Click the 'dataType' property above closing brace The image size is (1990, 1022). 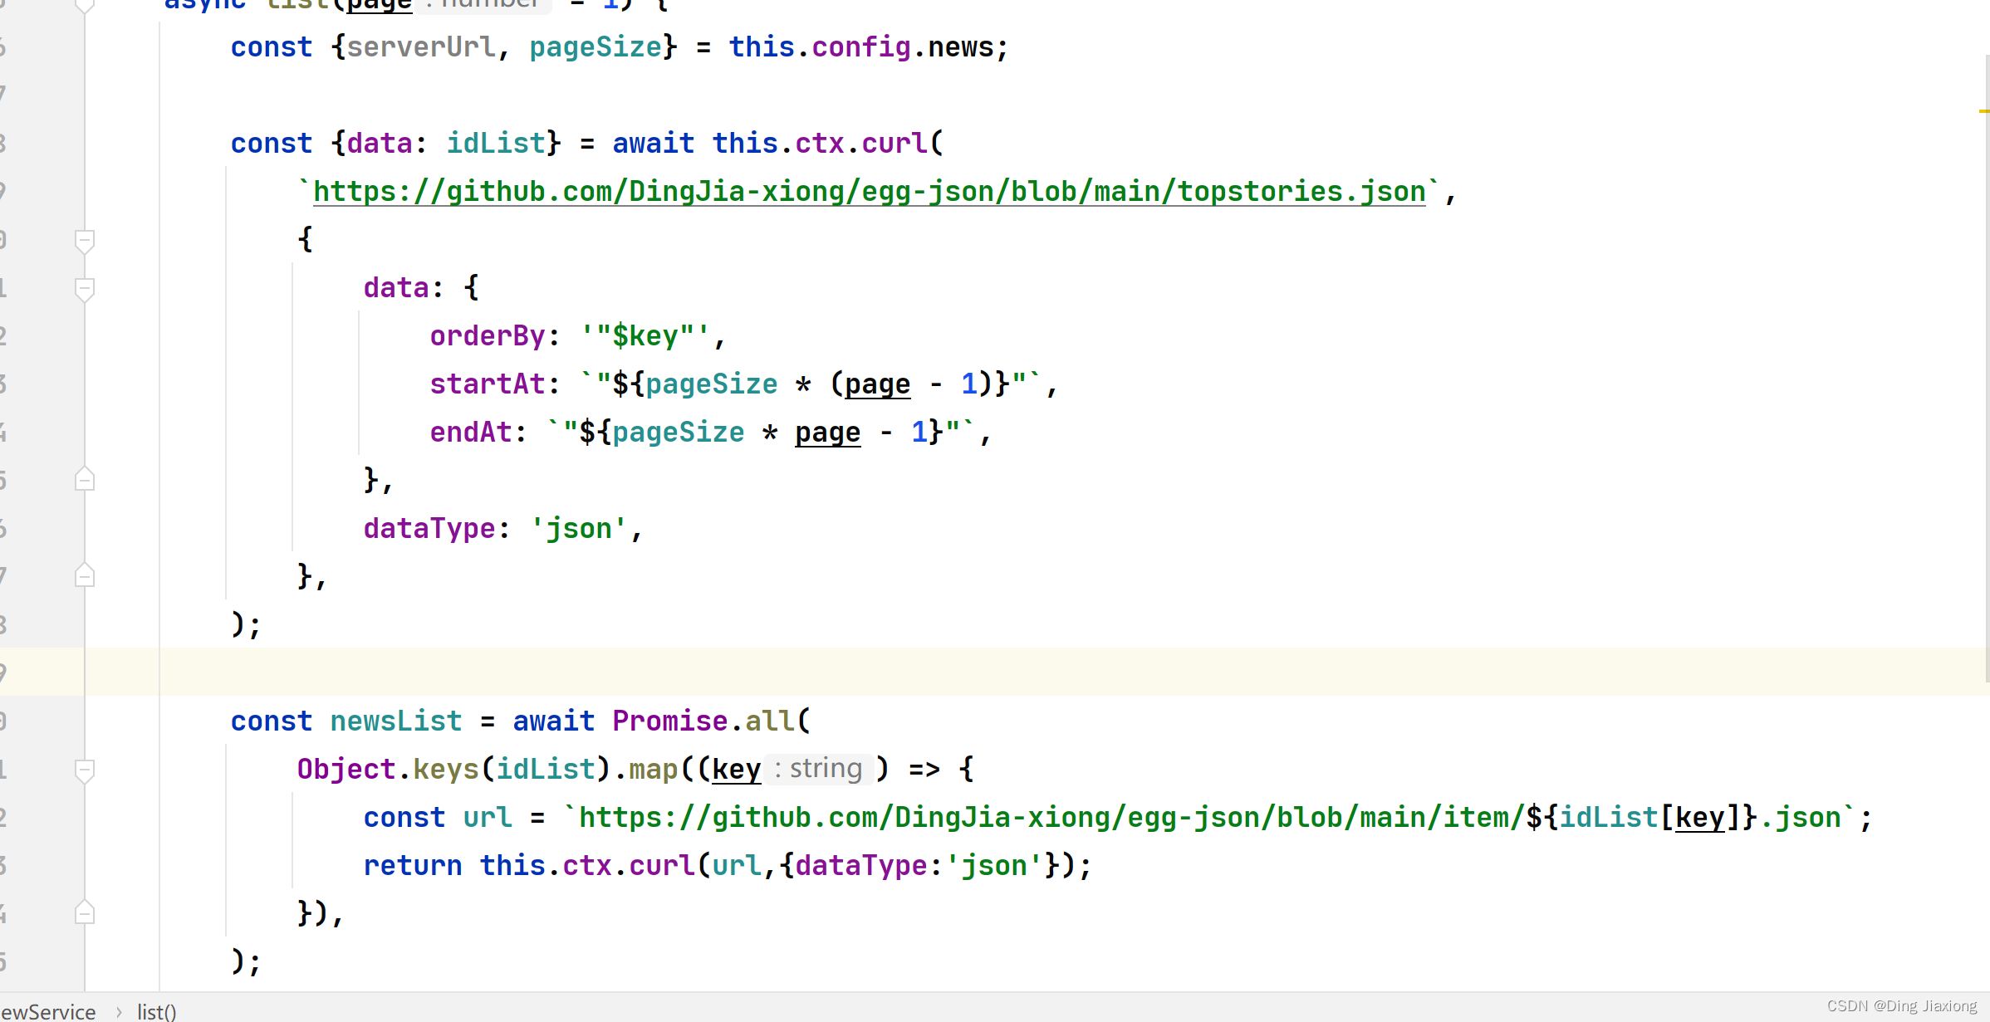coord(429,529)
